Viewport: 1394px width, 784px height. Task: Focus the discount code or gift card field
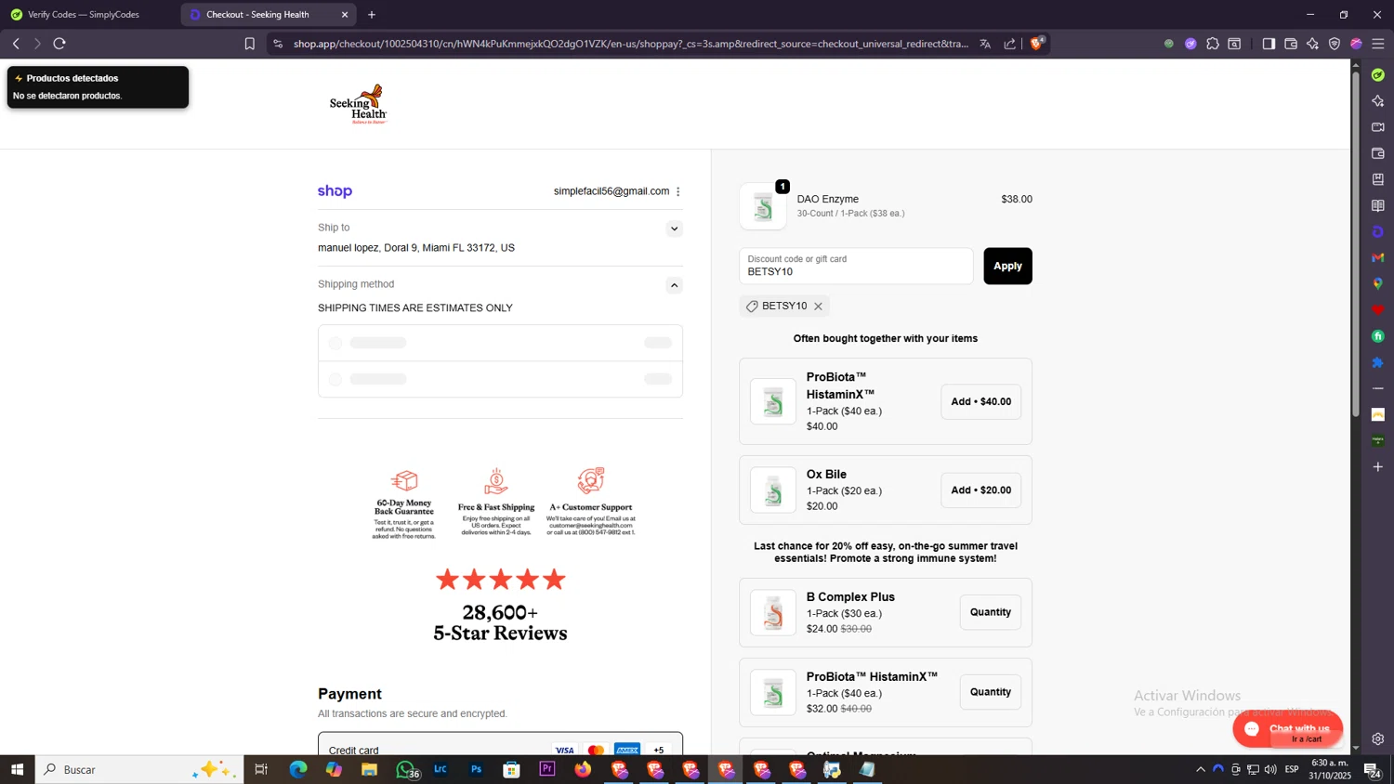click(x=856, y=266)
